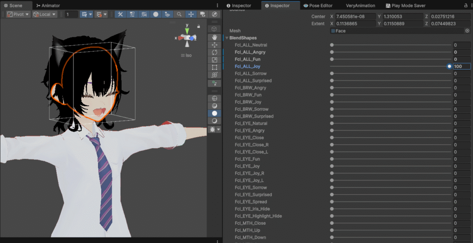The width and height of the screenshot is (473, 243).
Task: Select the Scale tool
Action: pyautogui.click(x=214, y=60)
